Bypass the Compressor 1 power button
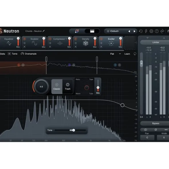Viewport: 169px width, 169px height. tap(50, 39)
